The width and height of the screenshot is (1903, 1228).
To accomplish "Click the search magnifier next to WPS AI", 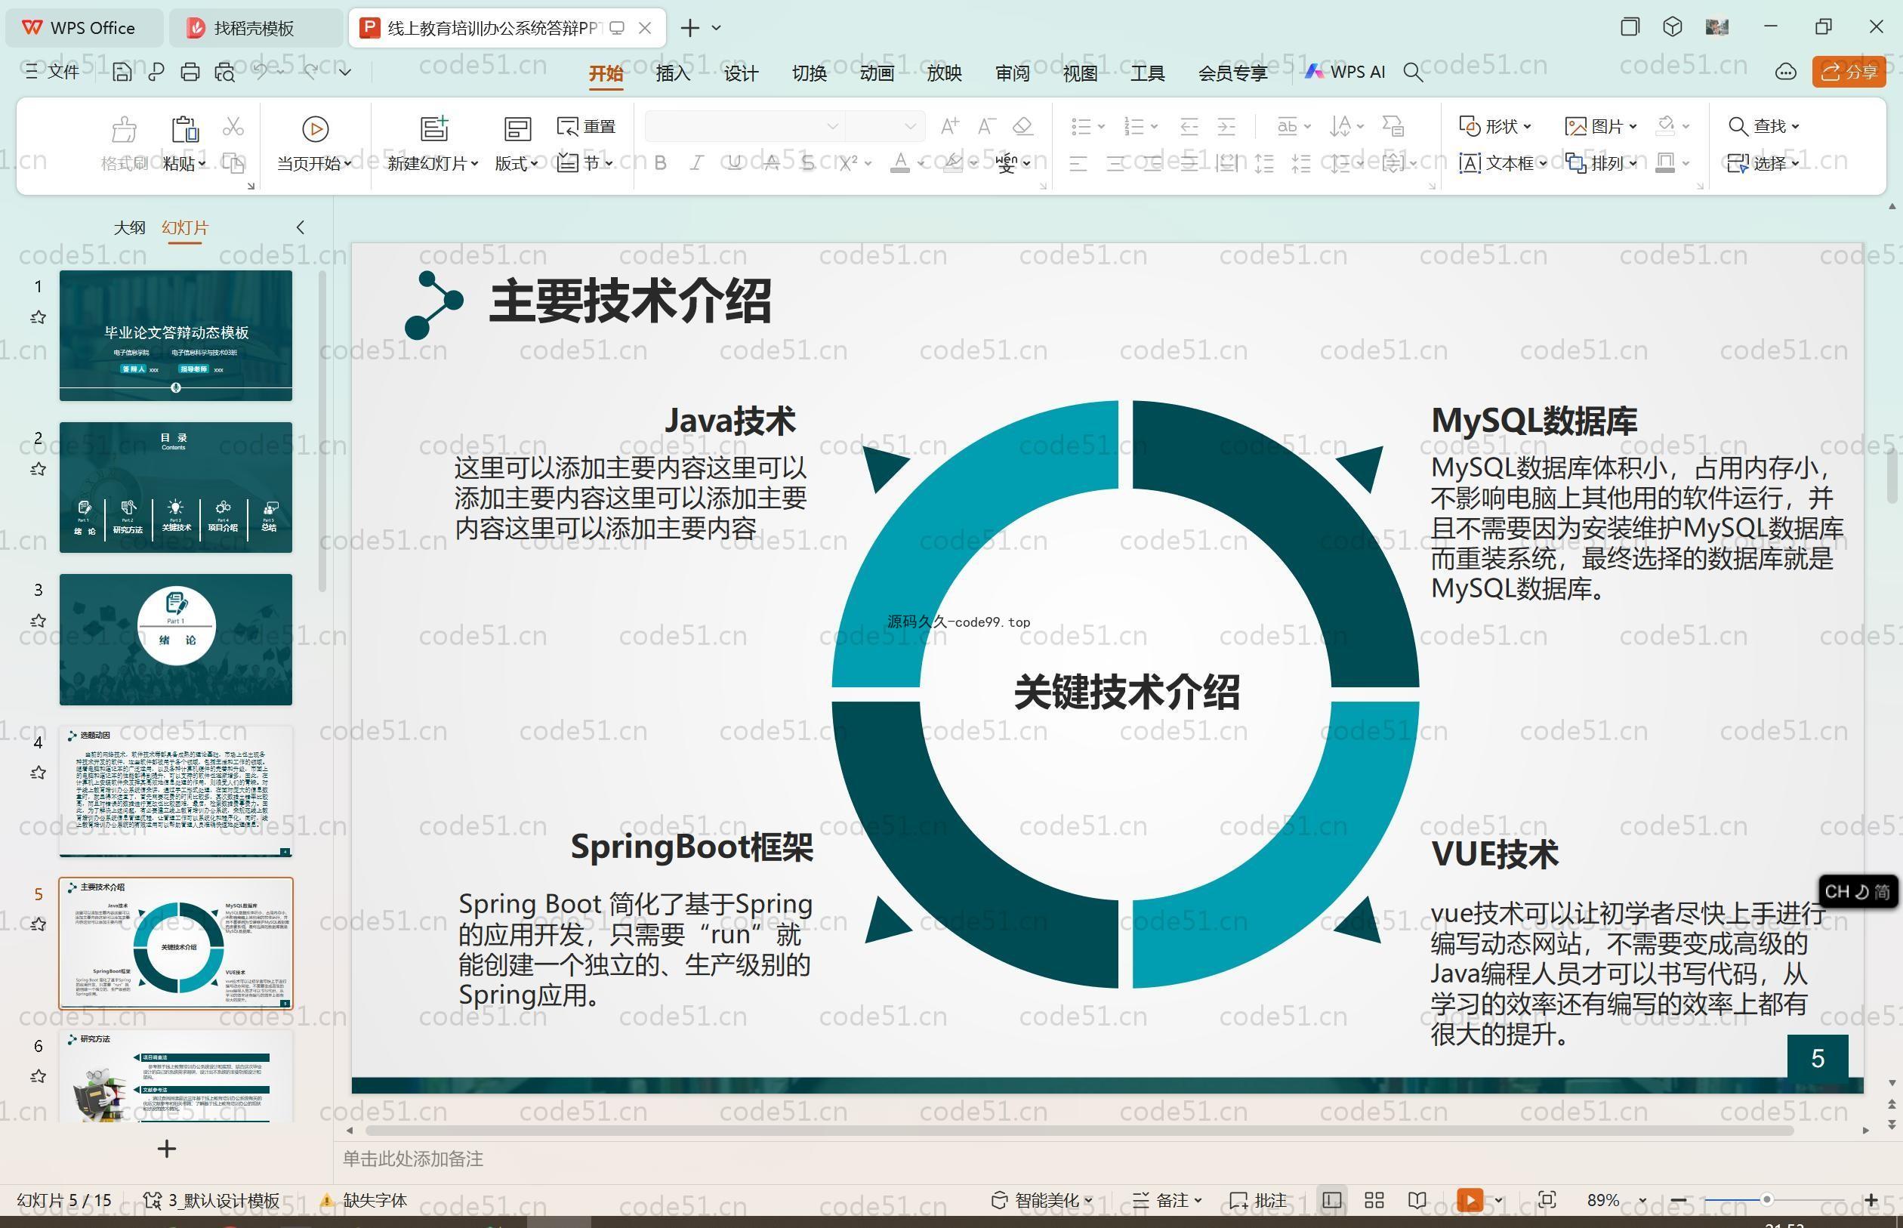I will (1413, 73).
